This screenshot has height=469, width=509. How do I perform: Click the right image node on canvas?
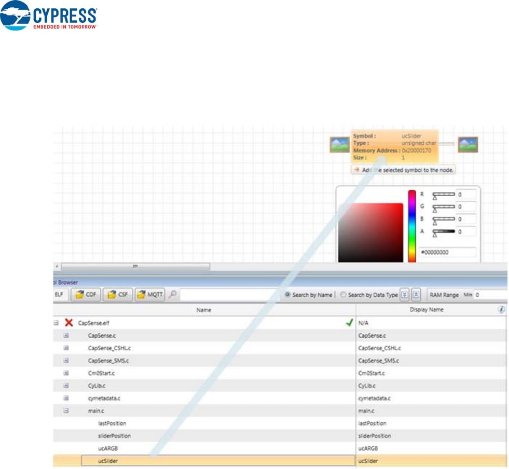click(467, 145)
